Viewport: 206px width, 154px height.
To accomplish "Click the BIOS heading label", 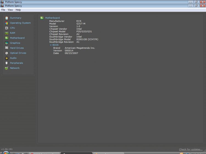I will click(55, 45).
